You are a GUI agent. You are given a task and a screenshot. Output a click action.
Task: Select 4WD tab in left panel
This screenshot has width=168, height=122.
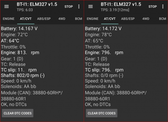coord(62,19)
